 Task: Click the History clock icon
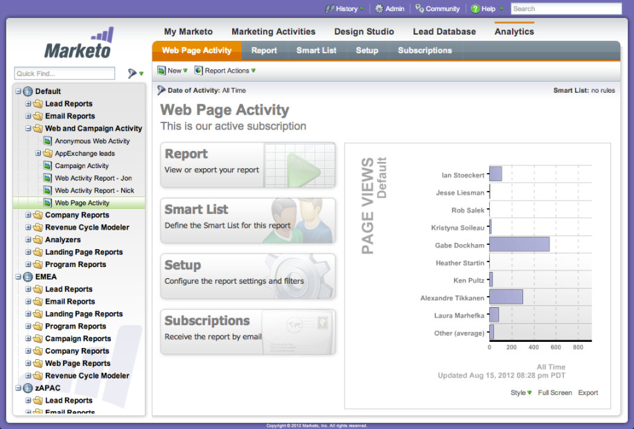tap(329, 9)
